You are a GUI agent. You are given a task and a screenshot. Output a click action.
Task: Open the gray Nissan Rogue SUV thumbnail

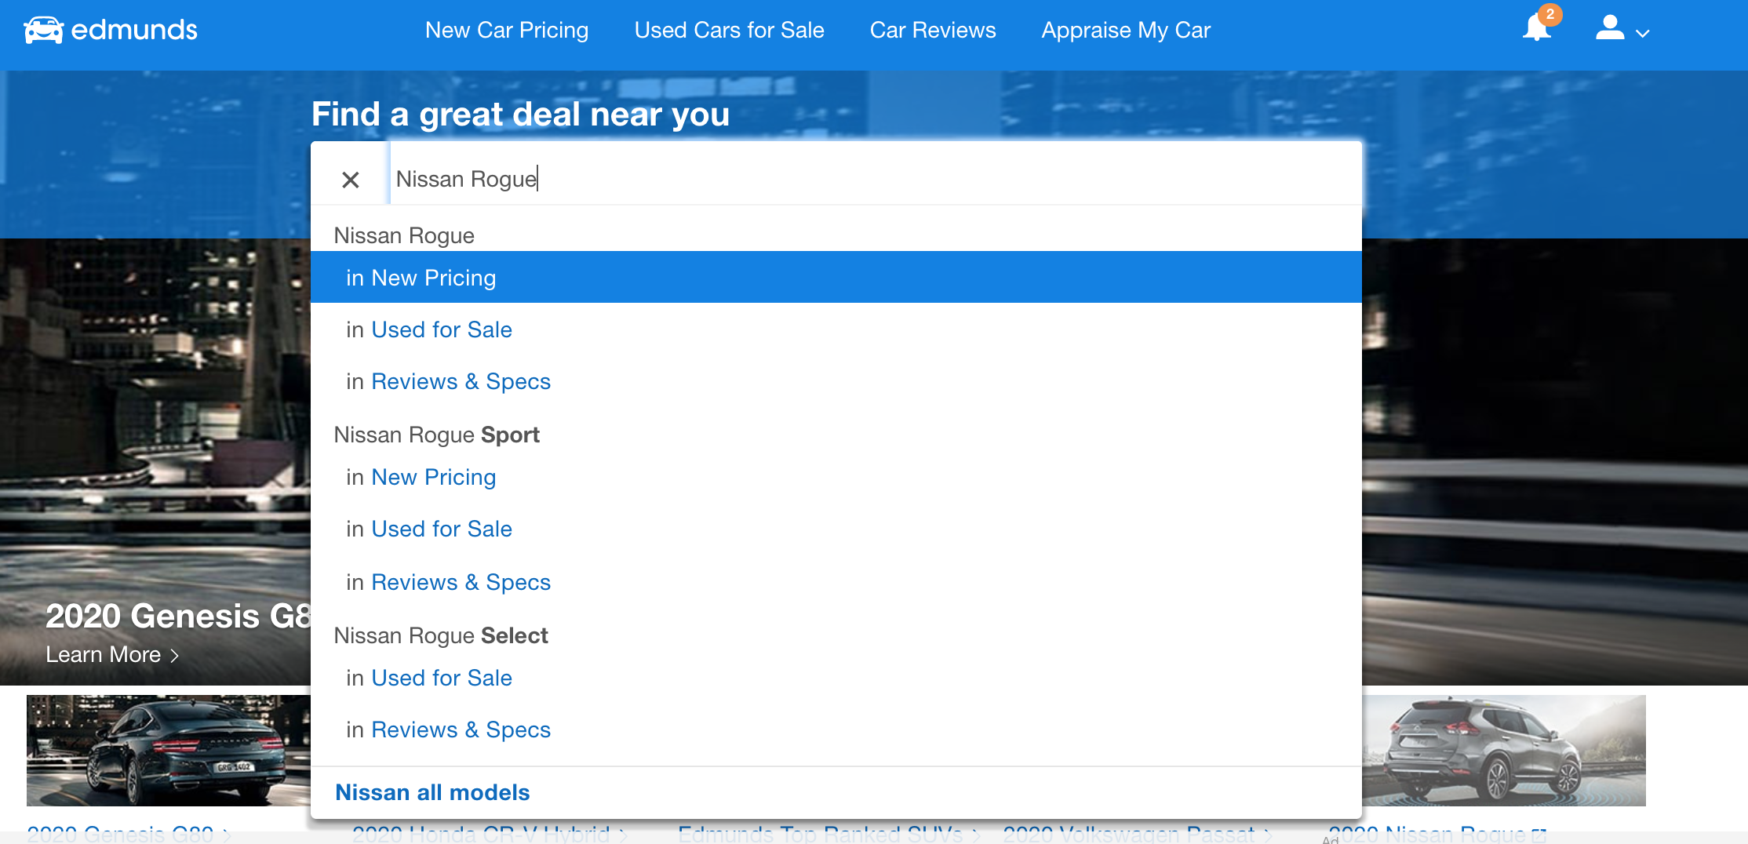click(1503, 750)
